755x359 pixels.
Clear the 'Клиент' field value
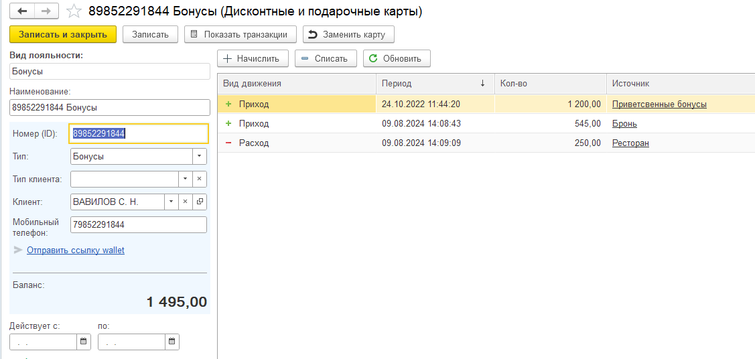coord(186,202)
